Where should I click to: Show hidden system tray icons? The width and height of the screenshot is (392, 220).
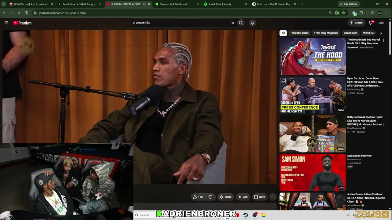(x=348, y=215)
